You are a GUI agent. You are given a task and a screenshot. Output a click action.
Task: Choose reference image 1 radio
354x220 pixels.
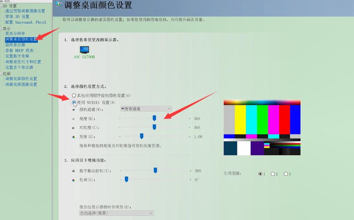pos(260,174)
